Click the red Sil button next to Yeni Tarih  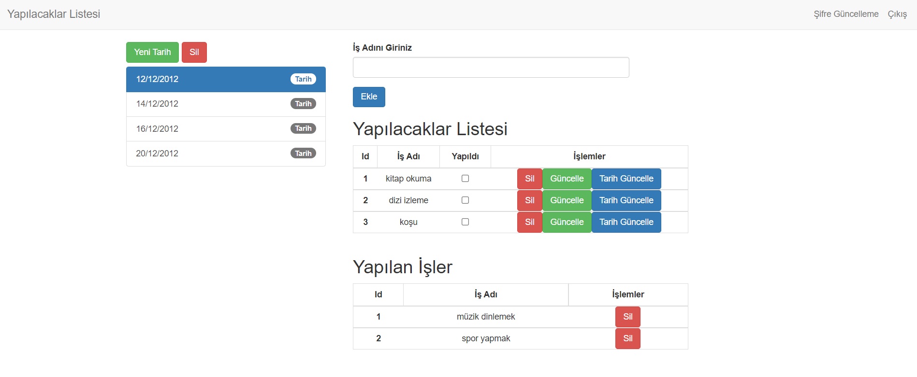[x=194, y=52]
